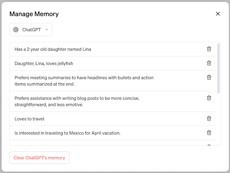Open the ChatGPT model selector dropdown

coord(31,30)
